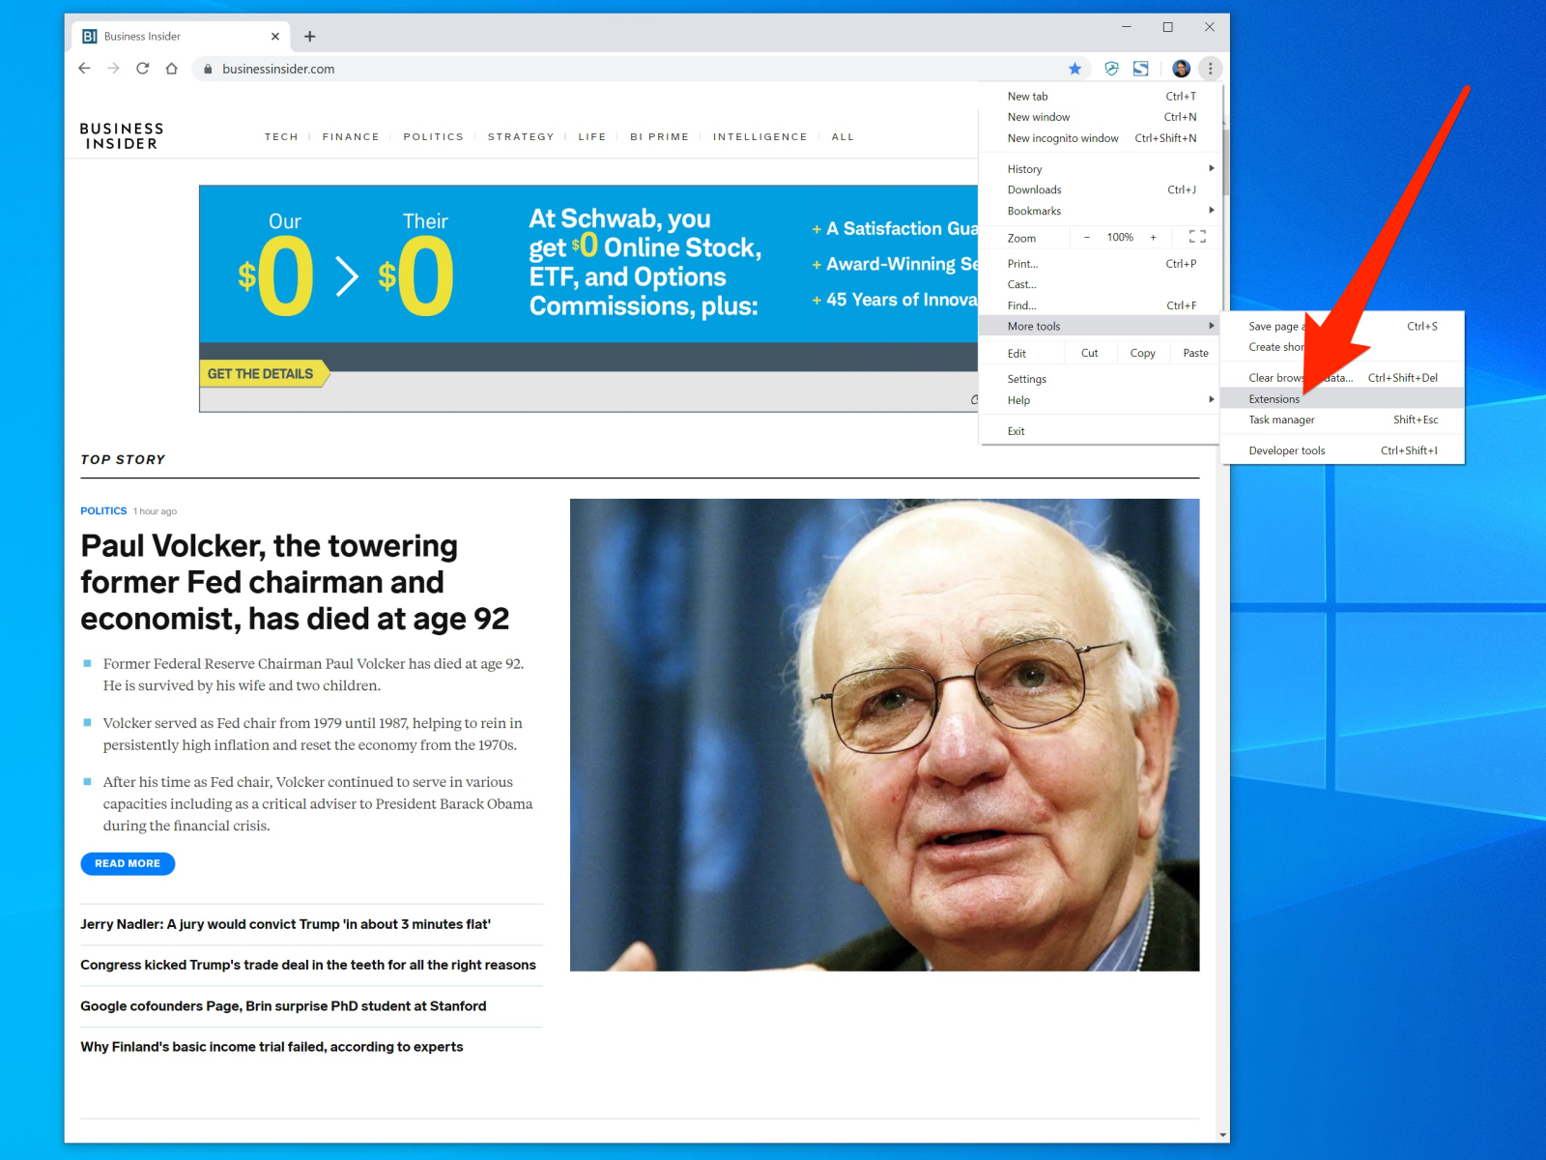
Task: Open the LIFE navigation link
Action: point(592,137)
